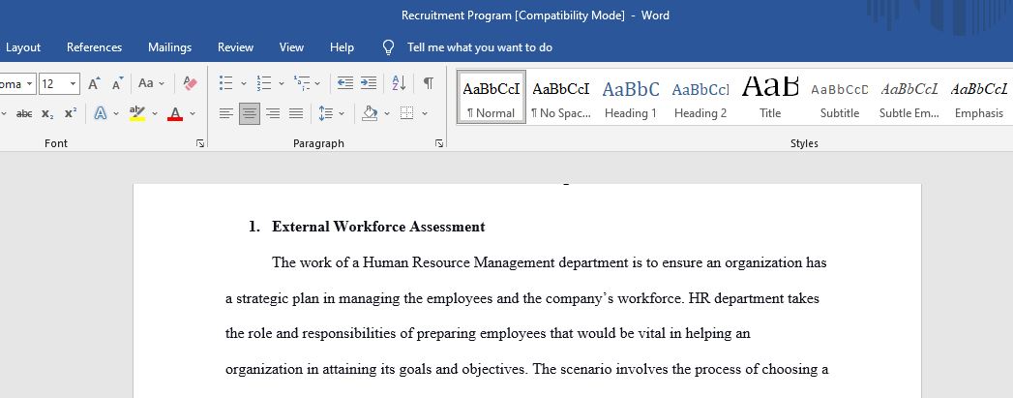
Task: Expand the numbering library dropdown arrow
Action: (281, 83)
